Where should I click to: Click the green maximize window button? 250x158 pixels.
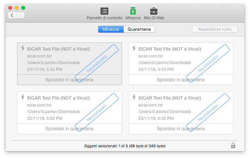[23, 8]
